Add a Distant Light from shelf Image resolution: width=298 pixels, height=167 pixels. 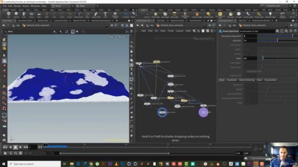pyautogui.click(x=209, y=15)
